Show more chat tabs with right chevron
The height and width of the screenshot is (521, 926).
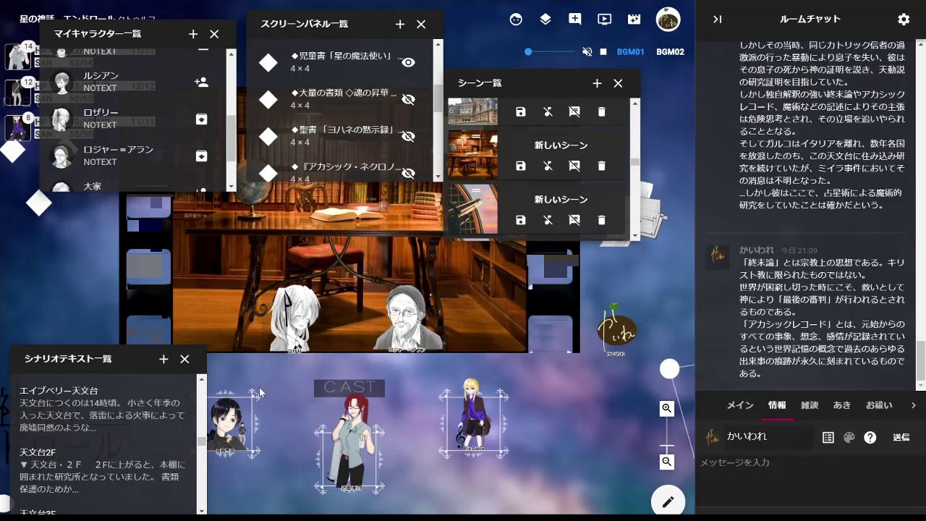[x=914, y=405]
